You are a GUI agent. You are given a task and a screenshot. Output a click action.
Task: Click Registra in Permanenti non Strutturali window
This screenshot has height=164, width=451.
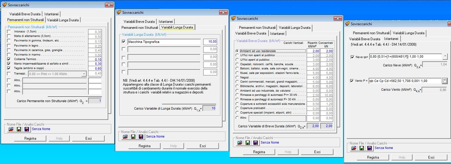point(30,138)
